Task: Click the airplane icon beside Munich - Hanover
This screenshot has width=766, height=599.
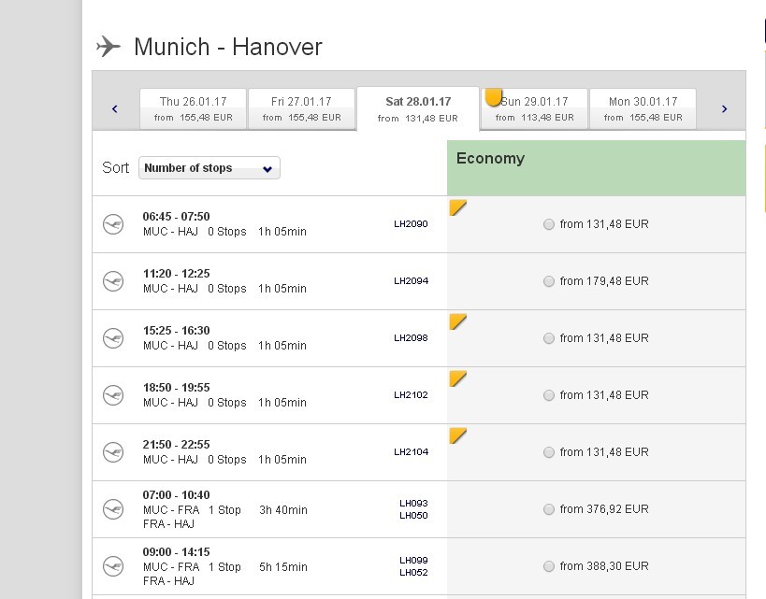Action: (x=108, y=46)
